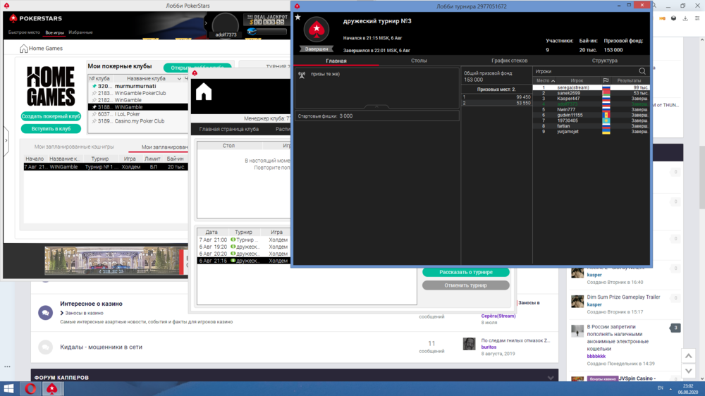Click the favorite star icon in tournament lobby
This screenshot has width=705, height=396.
(x=298, y=17)
